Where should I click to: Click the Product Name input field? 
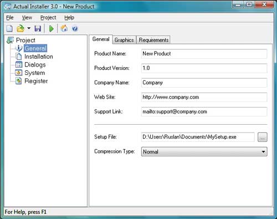(x=204, y=54)
